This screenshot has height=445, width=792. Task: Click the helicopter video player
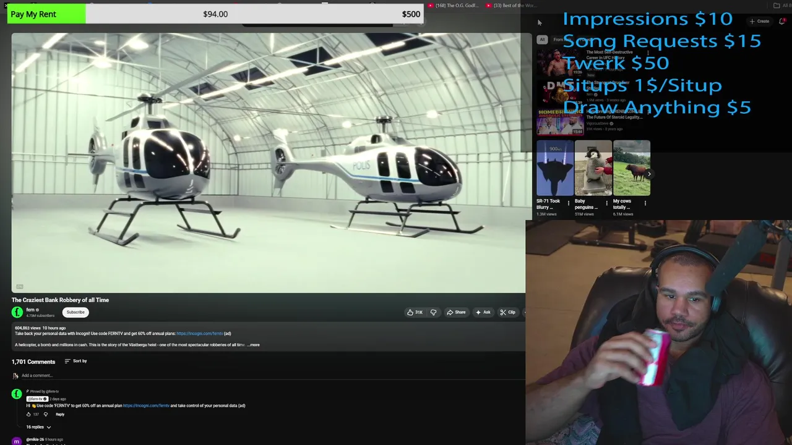pyautogui.click(x=269, y=163)
